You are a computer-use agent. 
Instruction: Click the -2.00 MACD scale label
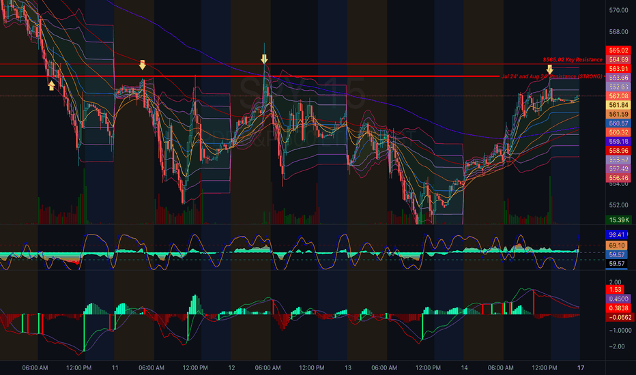click(x=617, y=346)
